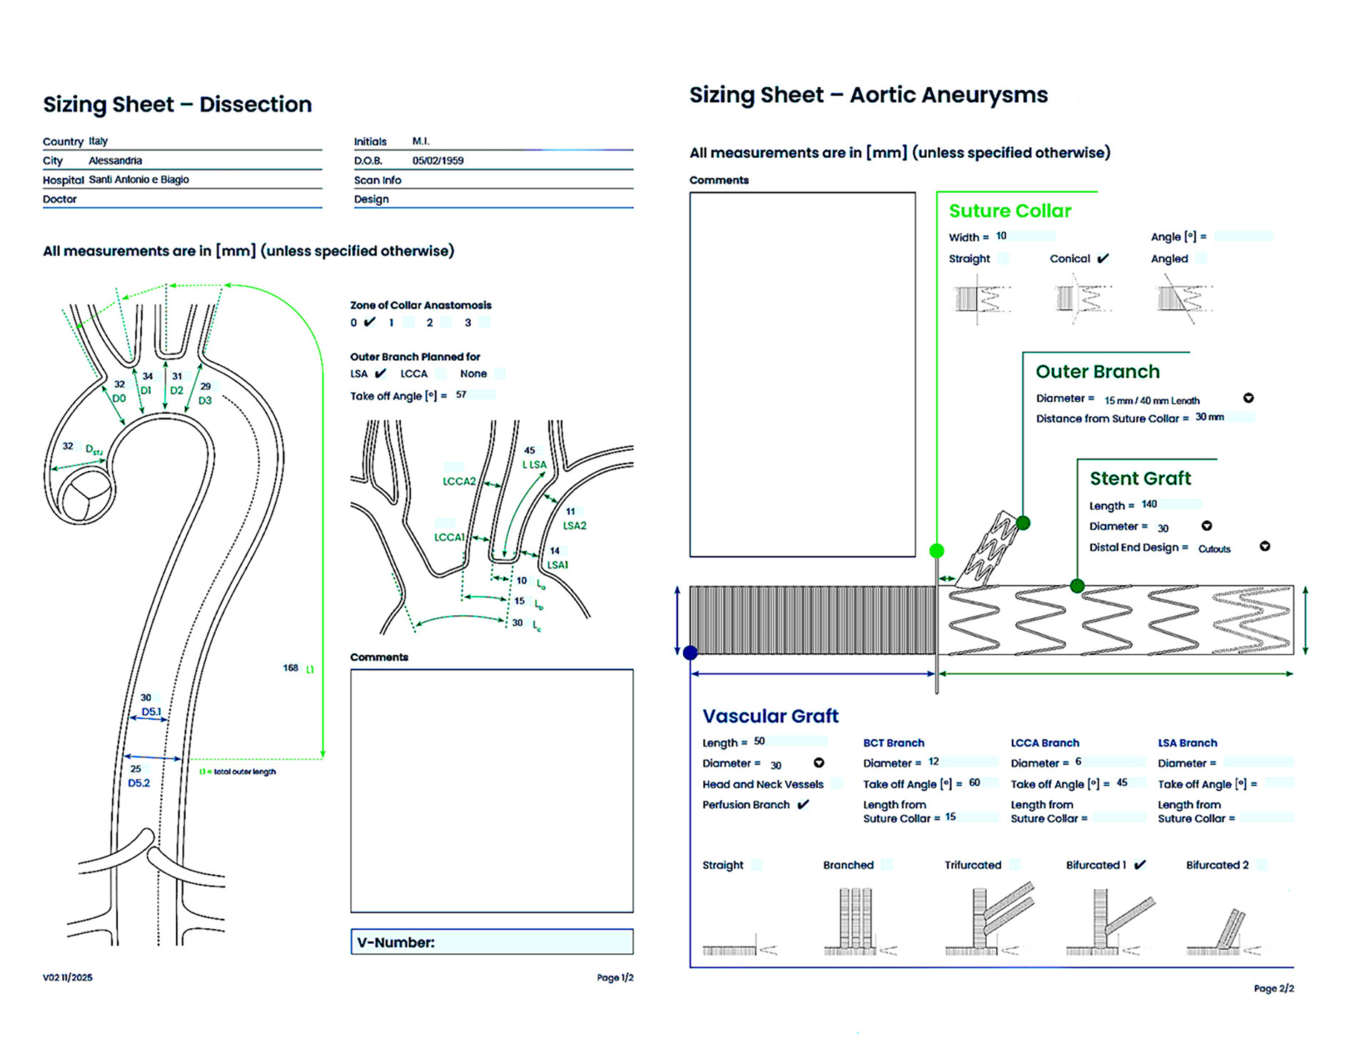The width and height of the screenshot is (1372, 1046).
Task: Click the Aortic Aneurysms Comments box
Action: coord(802,374)
